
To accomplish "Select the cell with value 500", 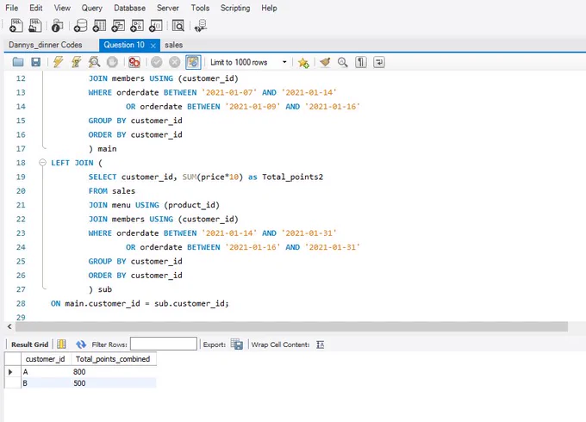I will coord(113,383).
